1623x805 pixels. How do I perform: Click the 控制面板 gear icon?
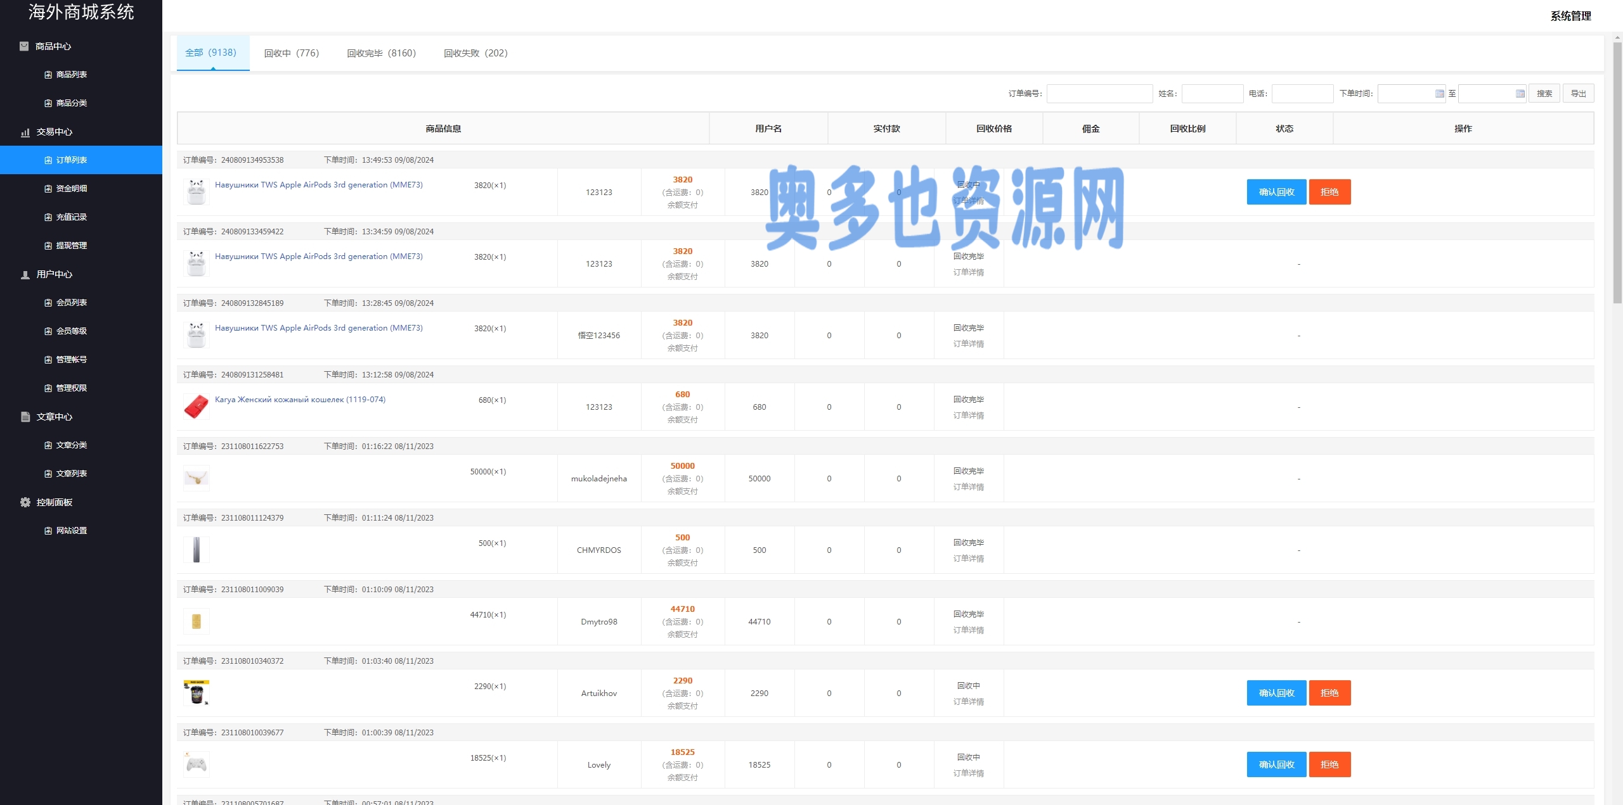[x=25, y=502]
